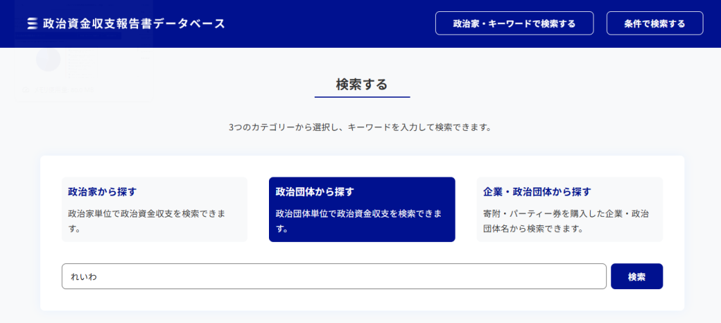This screenshot has height=323, width=721.
Task: Select the 企業・政治団体から探す category heading
Action: click(537, 191)
